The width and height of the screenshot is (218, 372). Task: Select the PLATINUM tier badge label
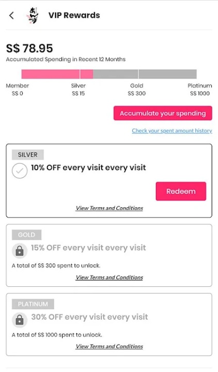(33, 304)
